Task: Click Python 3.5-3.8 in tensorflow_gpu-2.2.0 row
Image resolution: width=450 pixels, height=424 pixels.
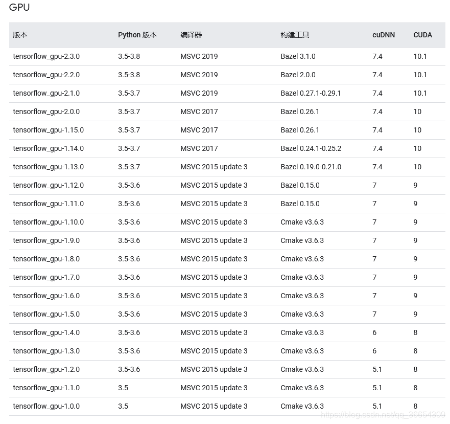Action: click(x=129, y=75)
